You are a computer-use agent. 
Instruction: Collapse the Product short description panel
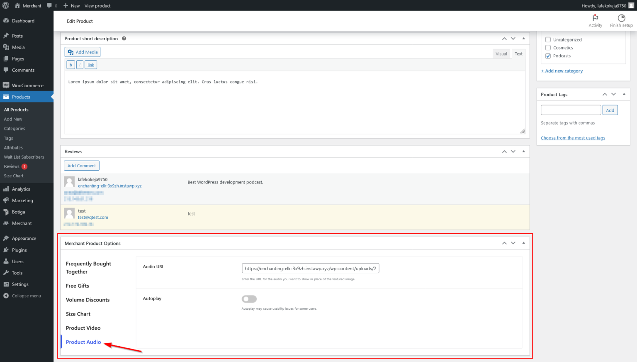click(x=523, y=39)
